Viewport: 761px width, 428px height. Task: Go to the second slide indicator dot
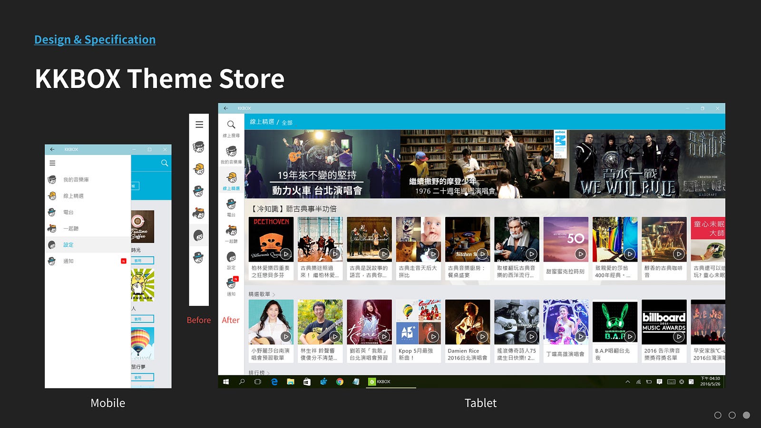(x=732, y=415)
